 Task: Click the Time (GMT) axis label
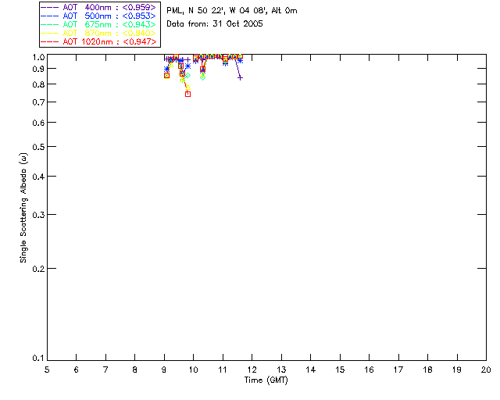[x=266, y=380]
